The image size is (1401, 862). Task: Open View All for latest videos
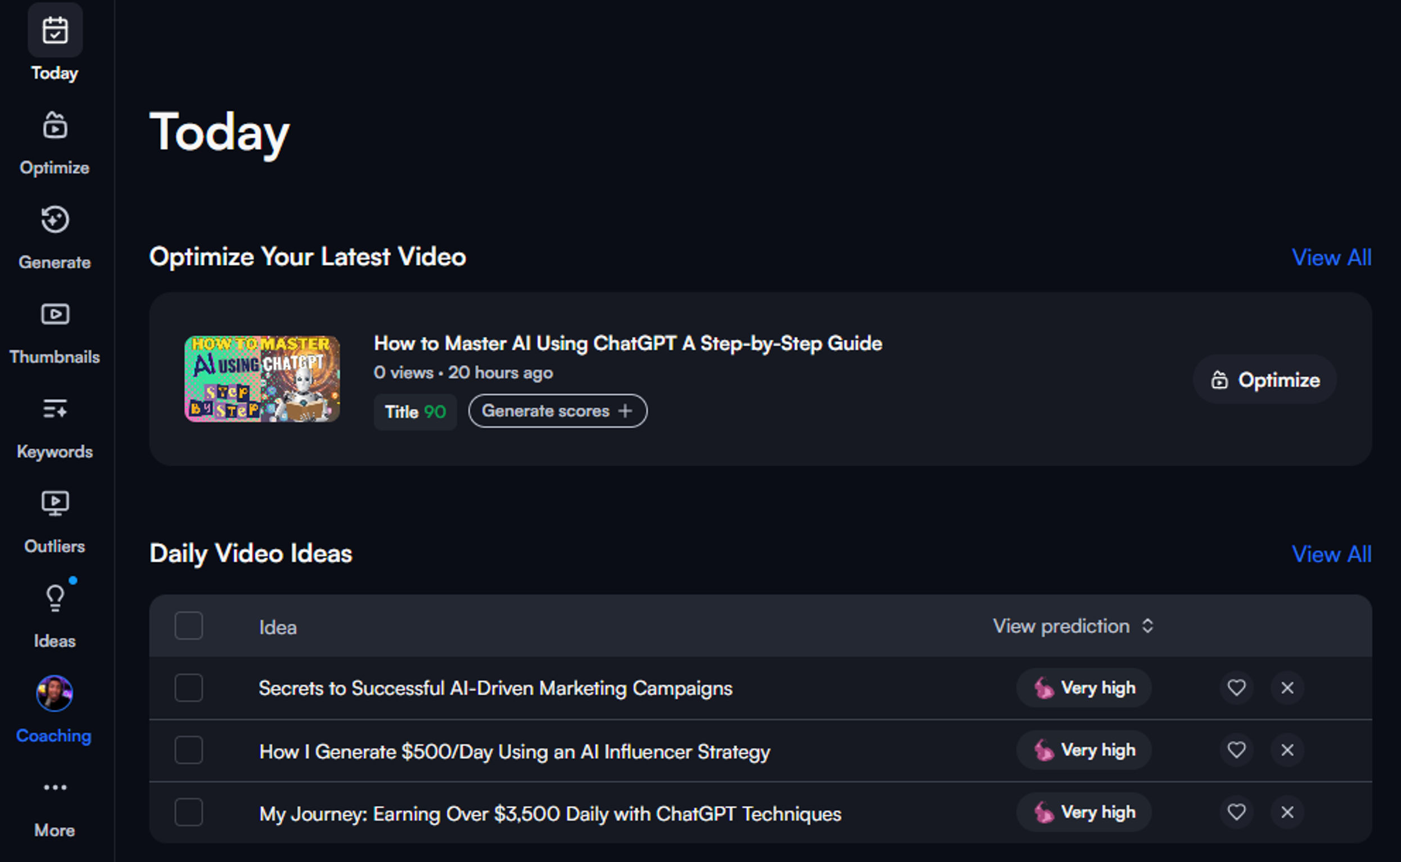click(x=1331, y=258)
